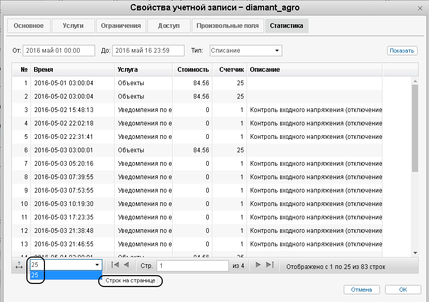Viewport: 429px width, 302px height.
Task: Click the OK button
Action: tap(403, 290)
